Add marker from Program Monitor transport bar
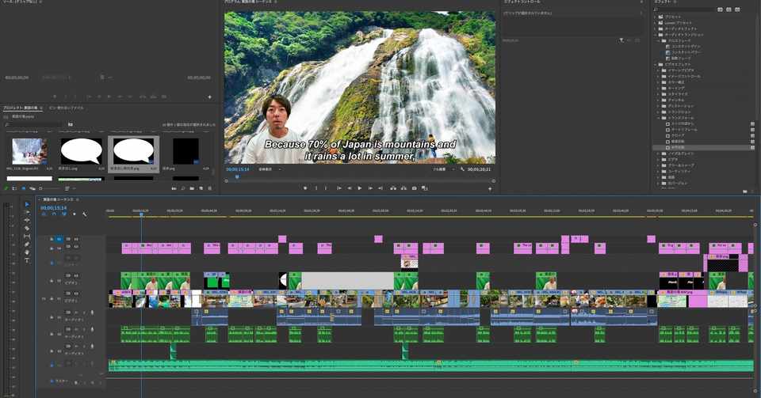This screenshot has width=761, height=398. [304, 188]
